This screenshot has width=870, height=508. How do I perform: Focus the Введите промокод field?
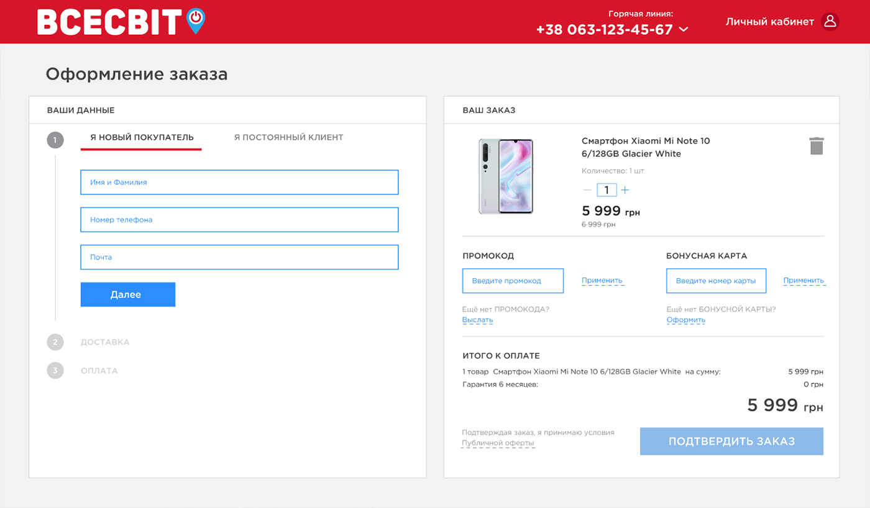513,281
